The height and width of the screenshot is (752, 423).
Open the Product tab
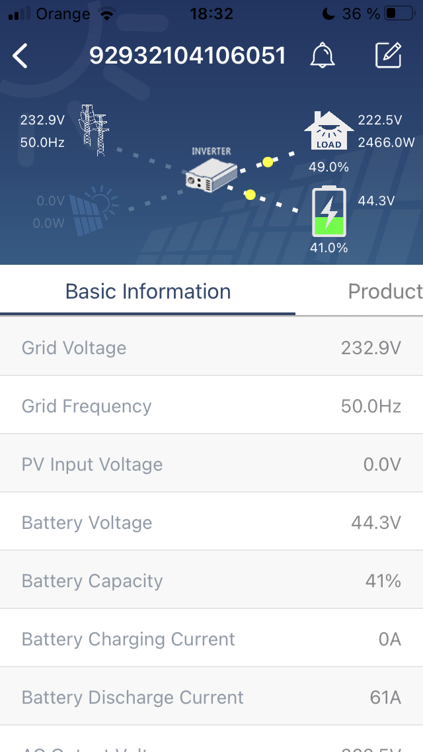pos(385,291)
